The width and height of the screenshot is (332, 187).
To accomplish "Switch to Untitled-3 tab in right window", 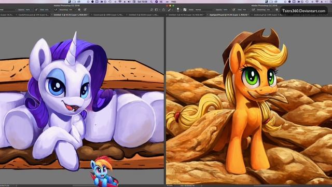I will pos(186,15).
